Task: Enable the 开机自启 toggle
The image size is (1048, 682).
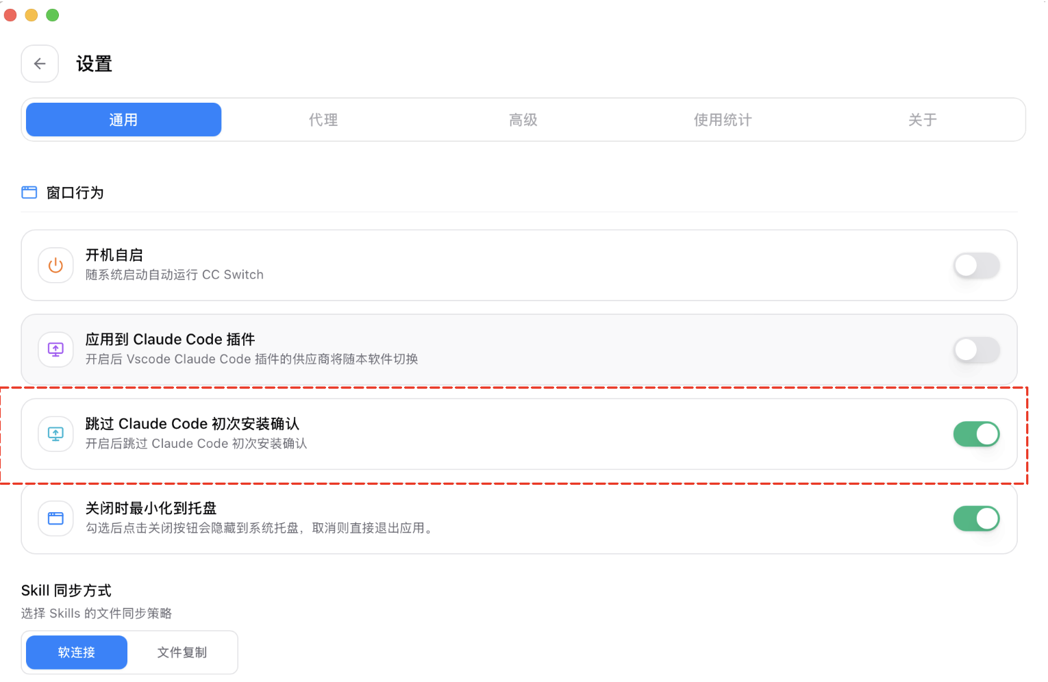Action: [976, 265]
